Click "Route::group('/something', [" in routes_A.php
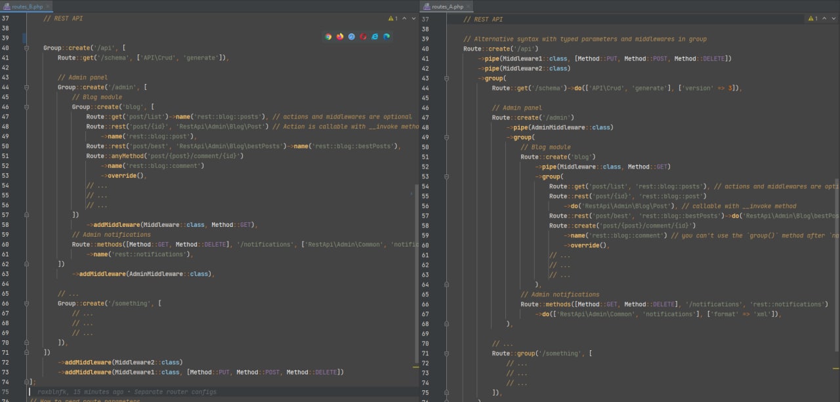The width and height of the screenshot is (840, 402). pos(542,353)
